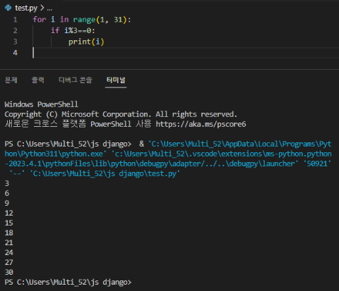Click 'Windows PowerShell' terminal header text
This screenshot has height=291, width=339.
pos(42,104)
